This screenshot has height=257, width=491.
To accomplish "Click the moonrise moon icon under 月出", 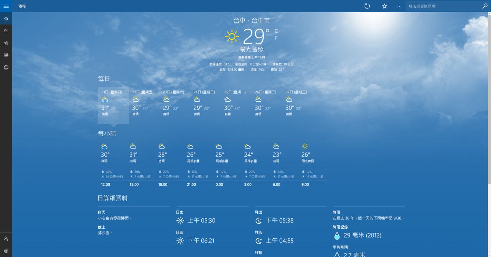I will [259, 220].
